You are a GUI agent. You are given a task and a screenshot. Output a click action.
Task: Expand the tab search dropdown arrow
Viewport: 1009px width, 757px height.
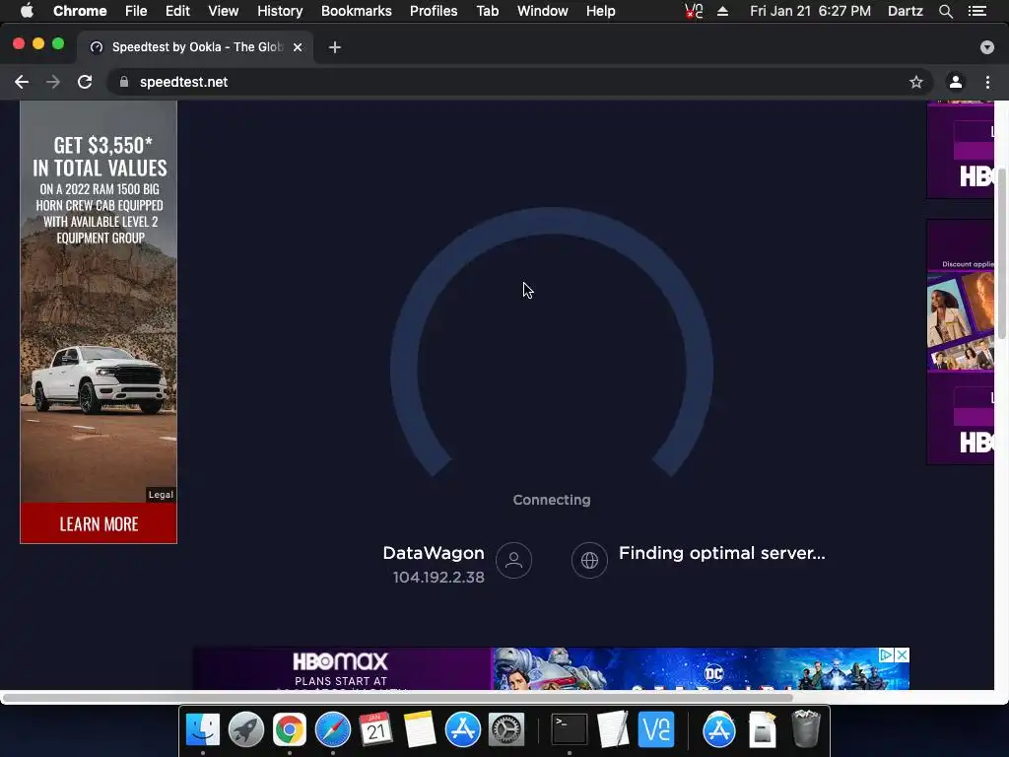pos(987,47)
